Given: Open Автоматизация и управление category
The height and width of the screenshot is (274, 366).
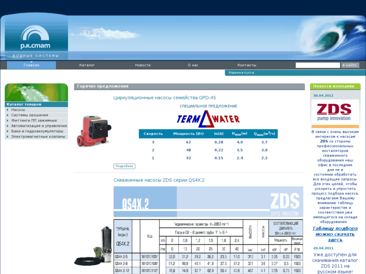Looking at the screenshot, I should [39, 126].
